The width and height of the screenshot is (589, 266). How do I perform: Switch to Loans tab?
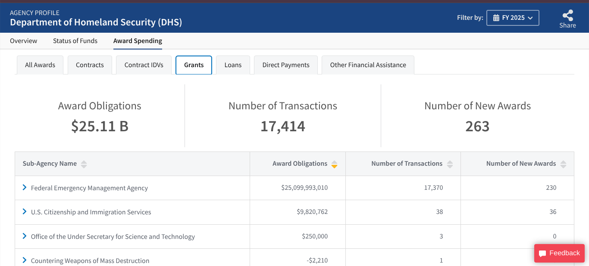233,65
